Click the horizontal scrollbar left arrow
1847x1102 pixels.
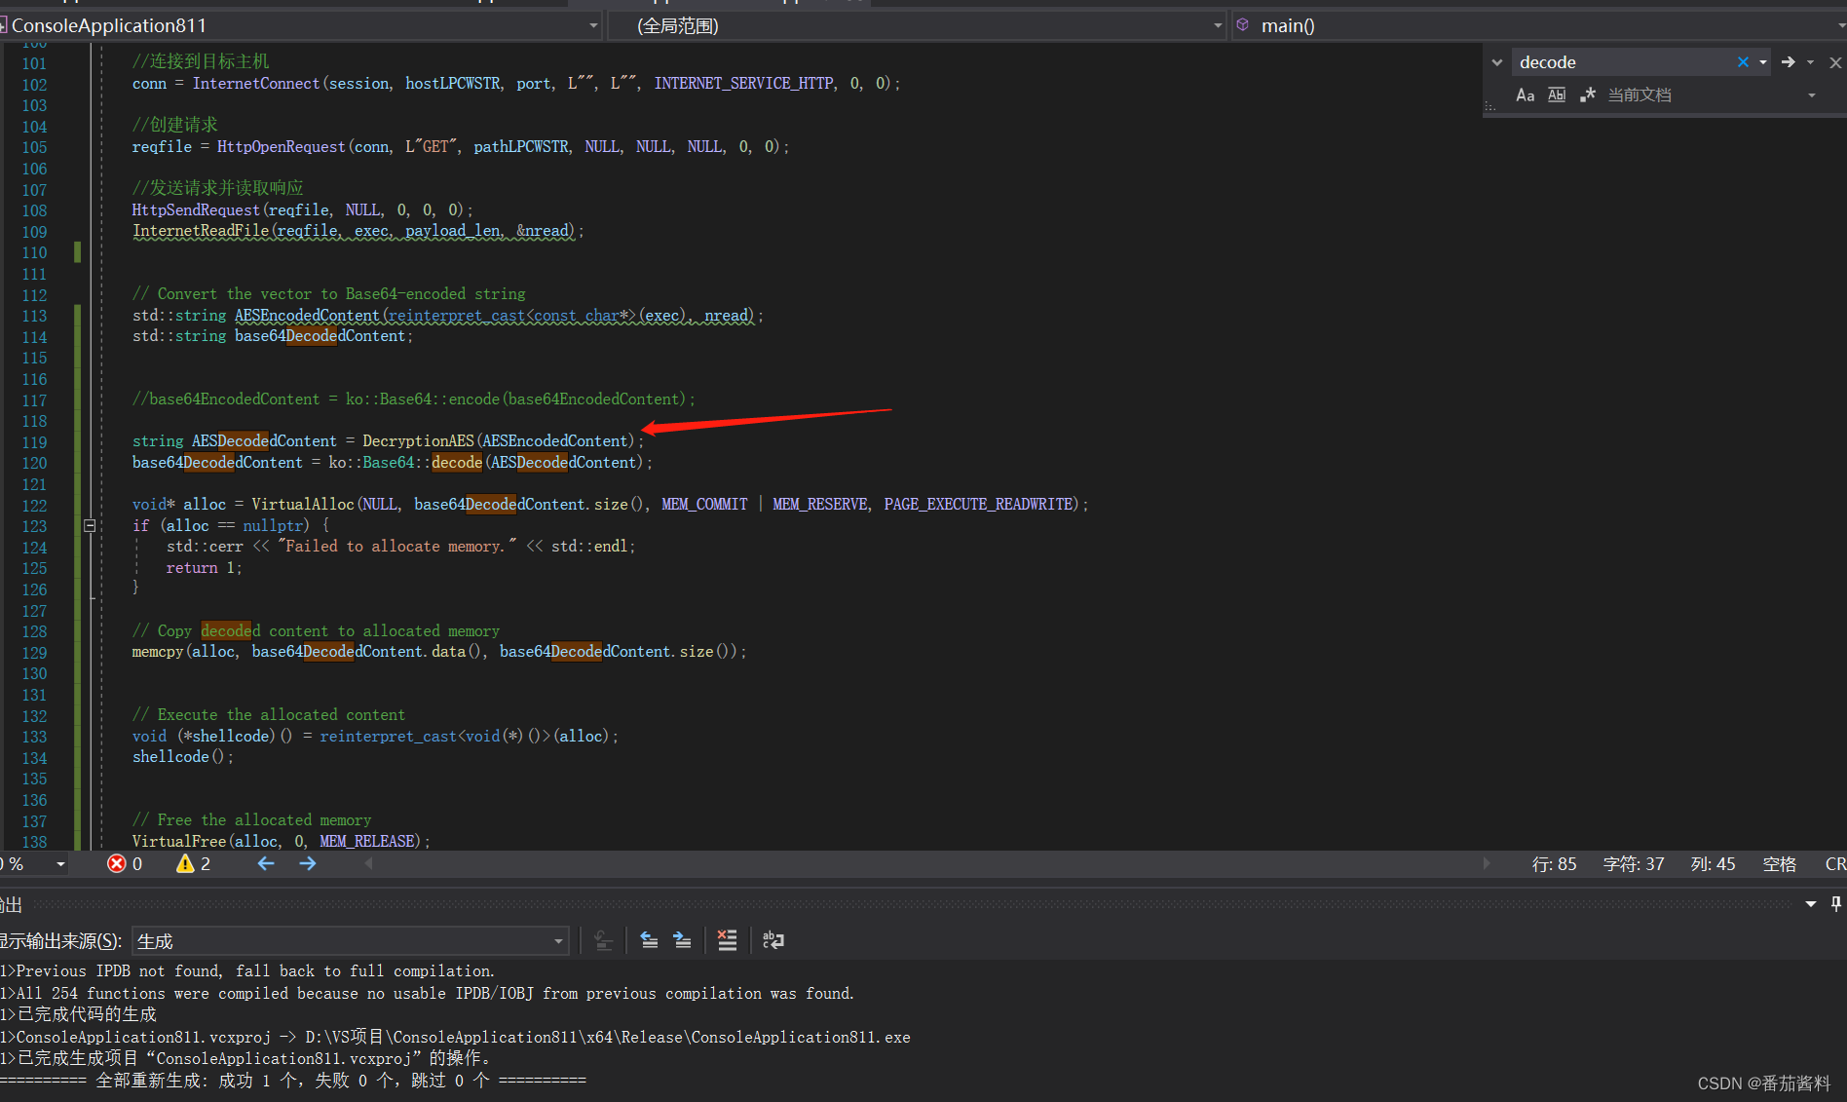369,864
